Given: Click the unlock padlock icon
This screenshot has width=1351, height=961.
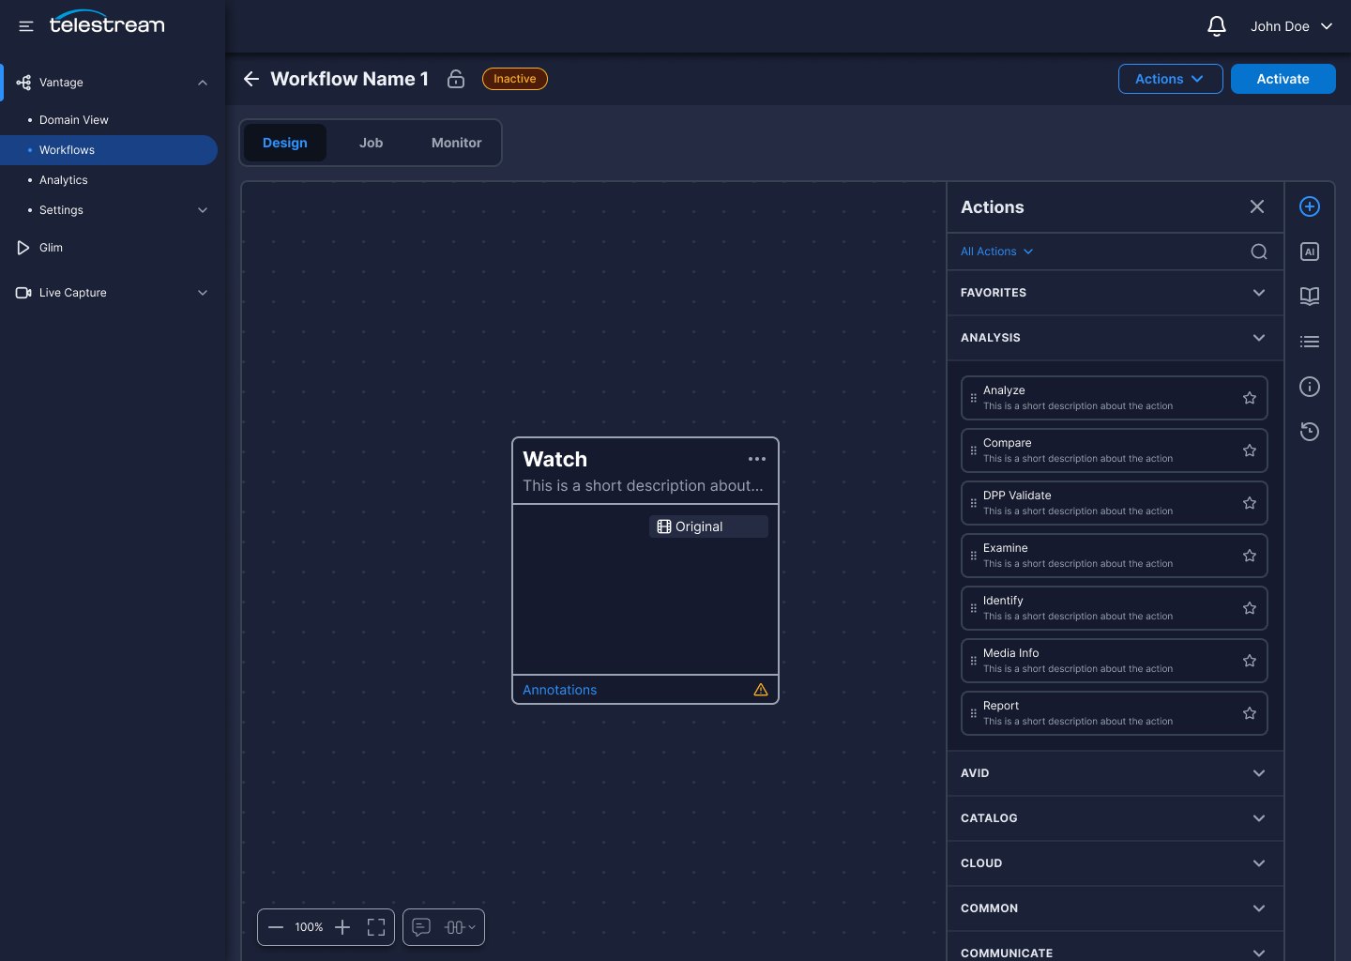Looking at the screenshot, I should click(x=456, y=79).
